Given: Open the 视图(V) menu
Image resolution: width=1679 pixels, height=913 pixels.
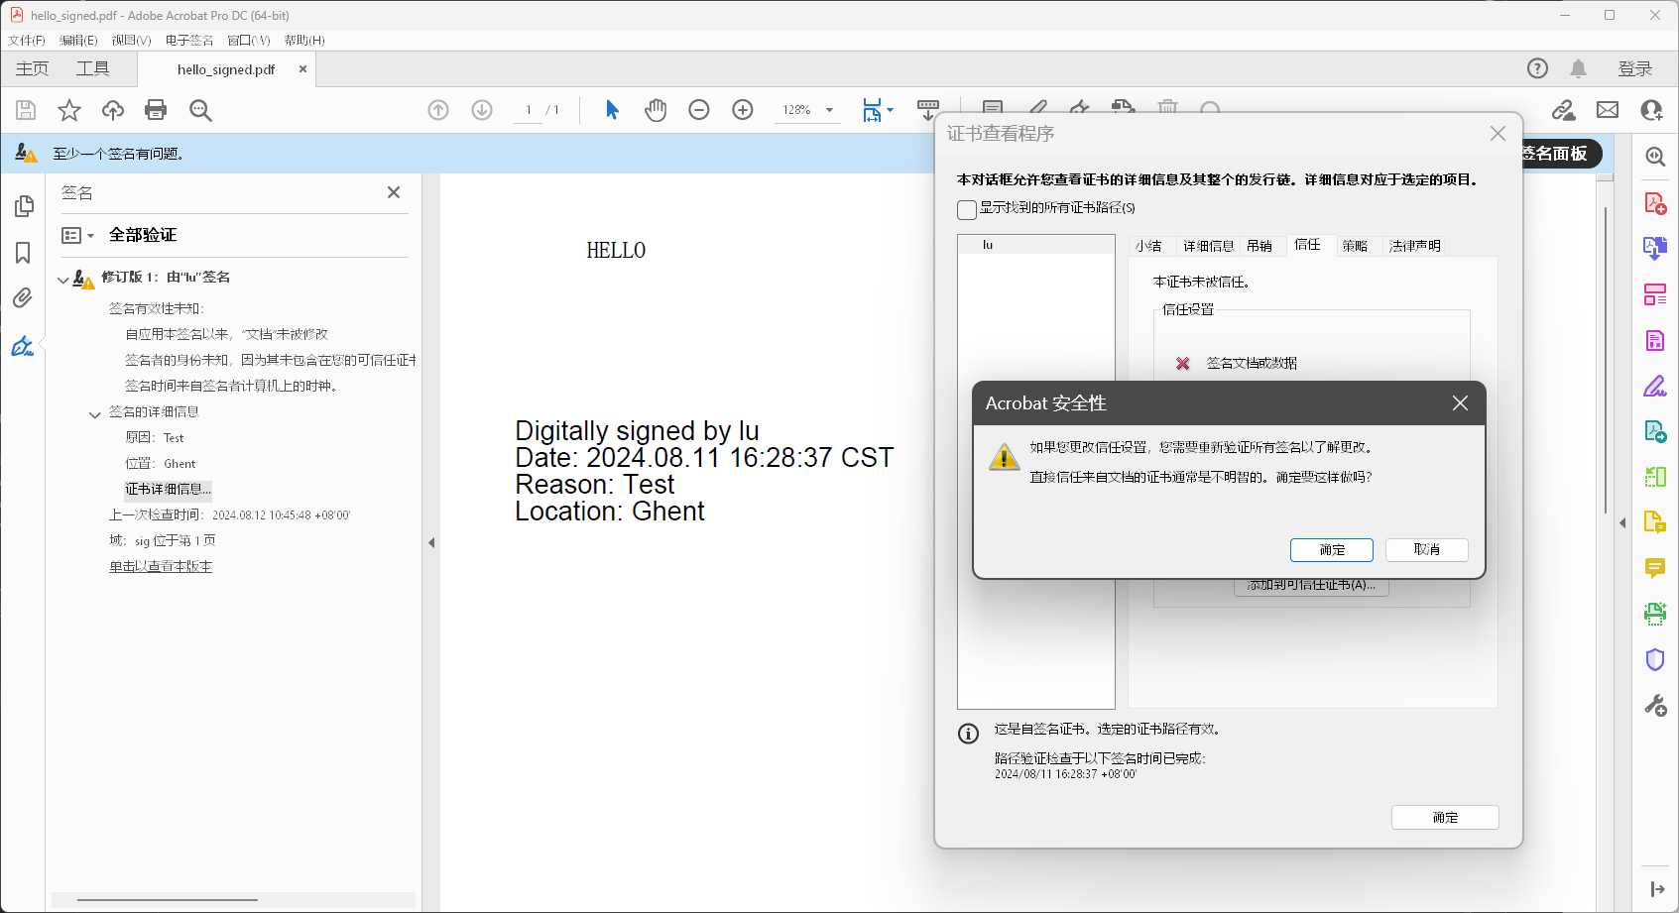Looking at the screenshot, I should tap(131, 40).
